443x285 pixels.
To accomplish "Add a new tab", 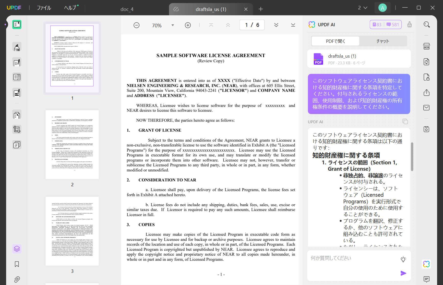I will click(x=261, y=9).
